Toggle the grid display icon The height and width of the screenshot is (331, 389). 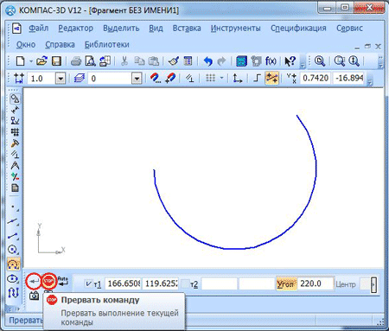210,78
